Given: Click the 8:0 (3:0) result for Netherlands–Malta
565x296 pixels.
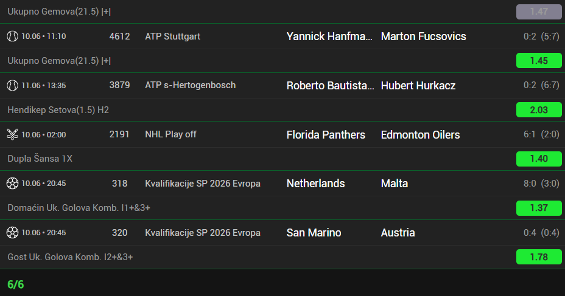Looking at the screenshot, I should click(x=541, y=184).
